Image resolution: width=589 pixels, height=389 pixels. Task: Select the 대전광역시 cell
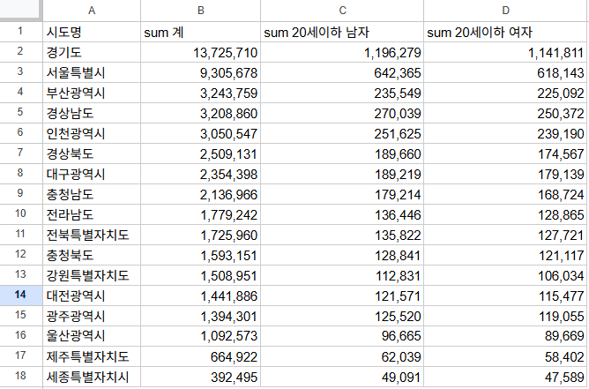coord(92,295)
